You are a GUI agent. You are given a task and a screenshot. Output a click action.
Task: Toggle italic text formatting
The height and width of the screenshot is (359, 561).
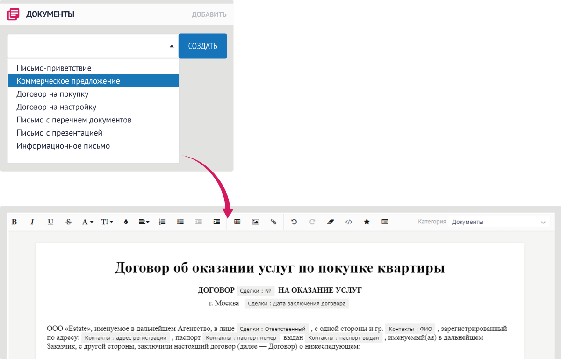(x=32, y=222)
